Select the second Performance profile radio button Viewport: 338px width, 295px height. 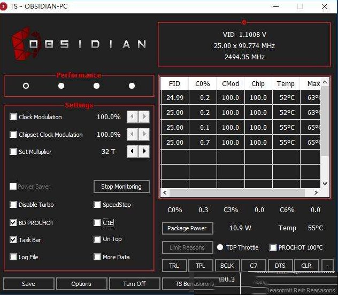(61, 86)
